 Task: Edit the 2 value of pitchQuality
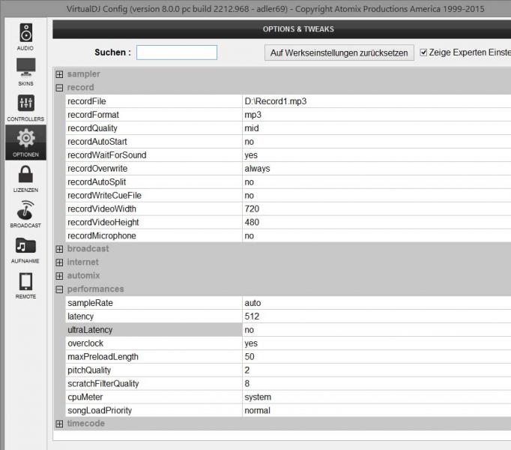(247, 370)
